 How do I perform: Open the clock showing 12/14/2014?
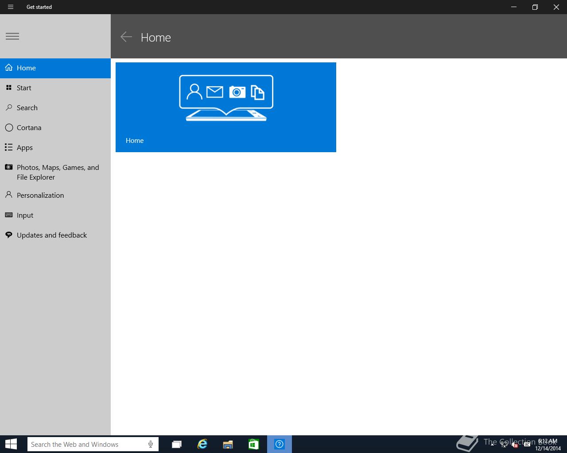(x=548, y=445)
